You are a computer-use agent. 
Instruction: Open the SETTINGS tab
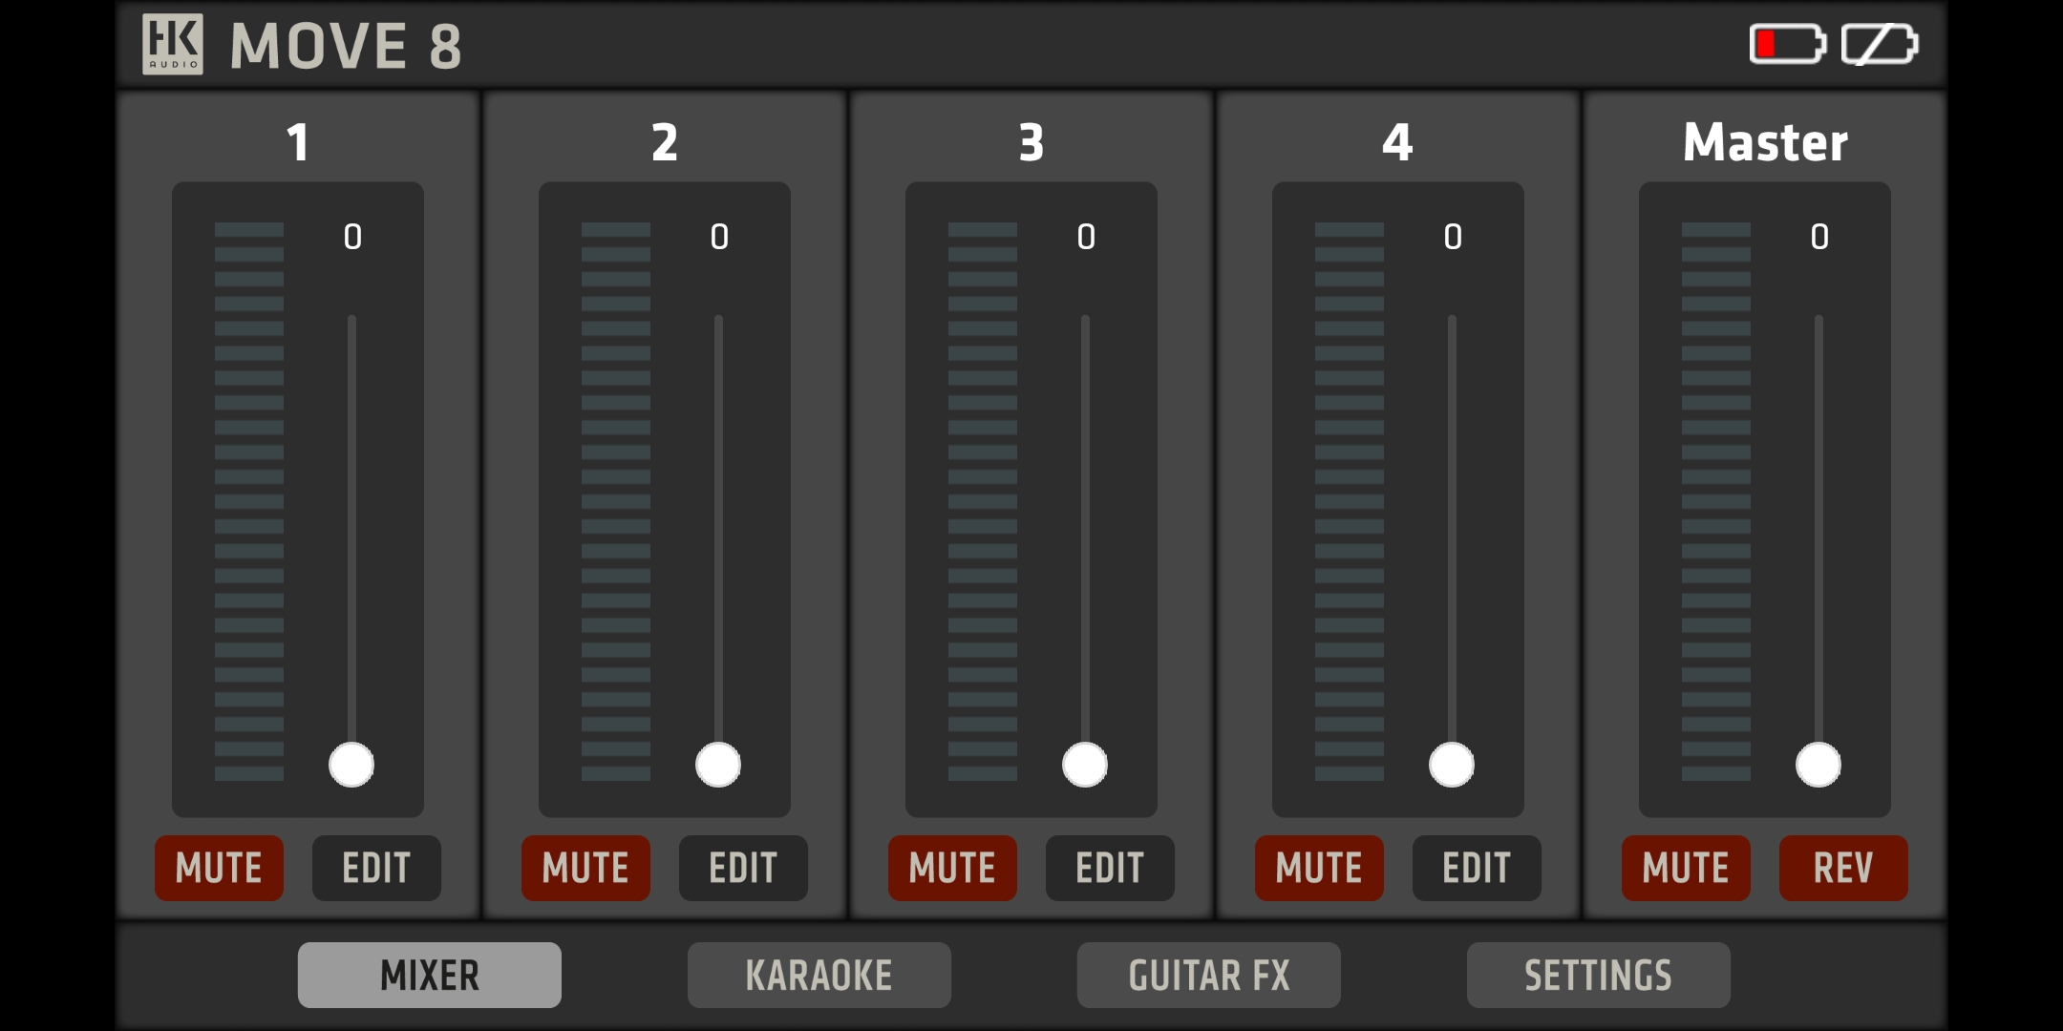pyautogui.click(x=1598, y=975)
